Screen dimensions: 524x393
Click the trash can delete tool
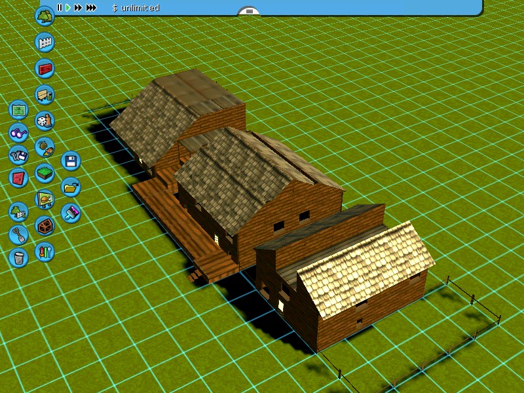pyautogui.click(x=18, y=257)
